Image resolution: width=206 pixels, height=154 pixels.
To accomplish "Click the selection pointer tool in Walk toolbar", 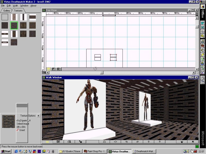I will (x=58, y=142).
